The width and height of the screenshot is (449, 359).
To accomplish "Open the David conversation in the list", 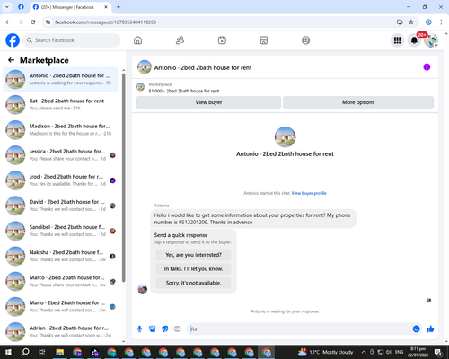I will [60, 206].
